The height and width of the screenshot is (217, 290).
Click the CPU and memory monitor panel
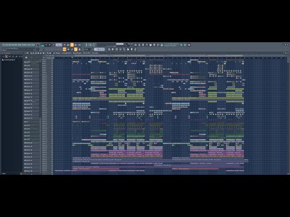pyautogui.click(x=124, y=45)
